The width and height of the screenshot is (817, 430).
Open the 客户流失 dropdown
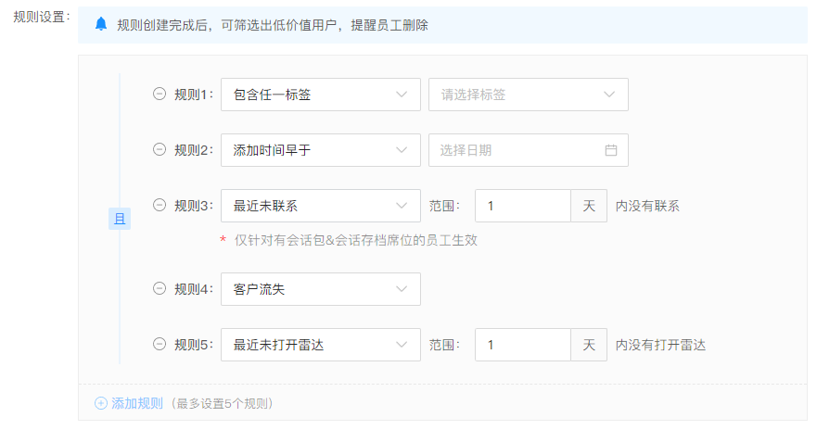(320, 289)
